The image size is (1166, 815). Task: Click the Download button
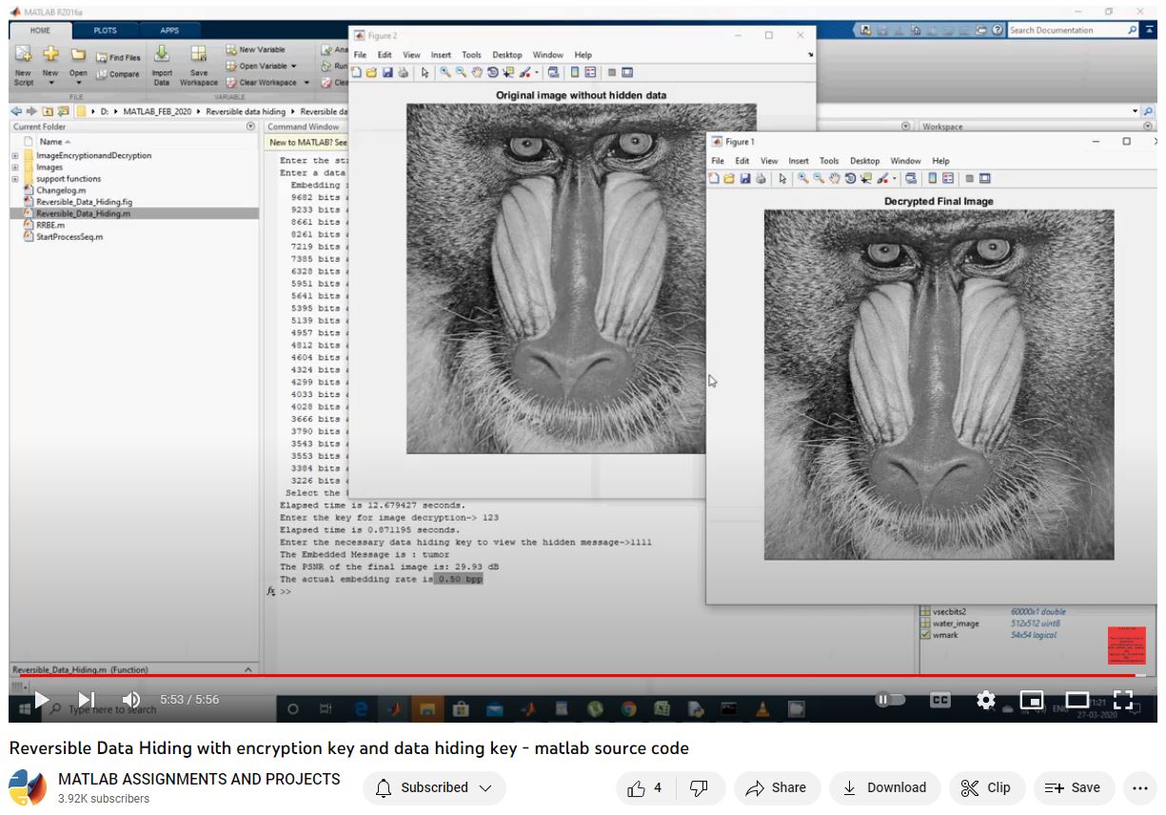[884, 787]
